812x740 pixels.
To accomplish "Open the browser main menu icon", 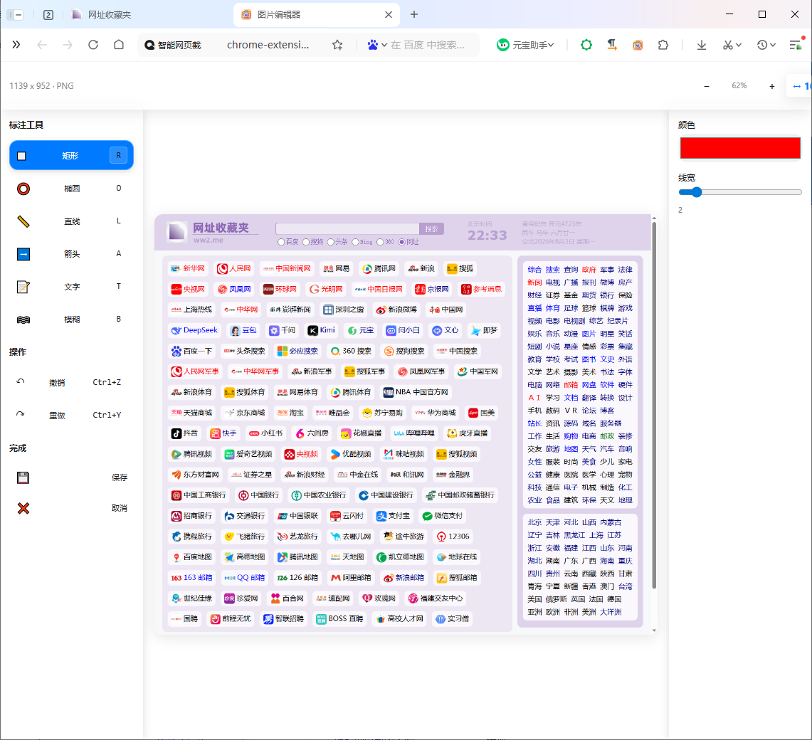I will tap(796, 45).
